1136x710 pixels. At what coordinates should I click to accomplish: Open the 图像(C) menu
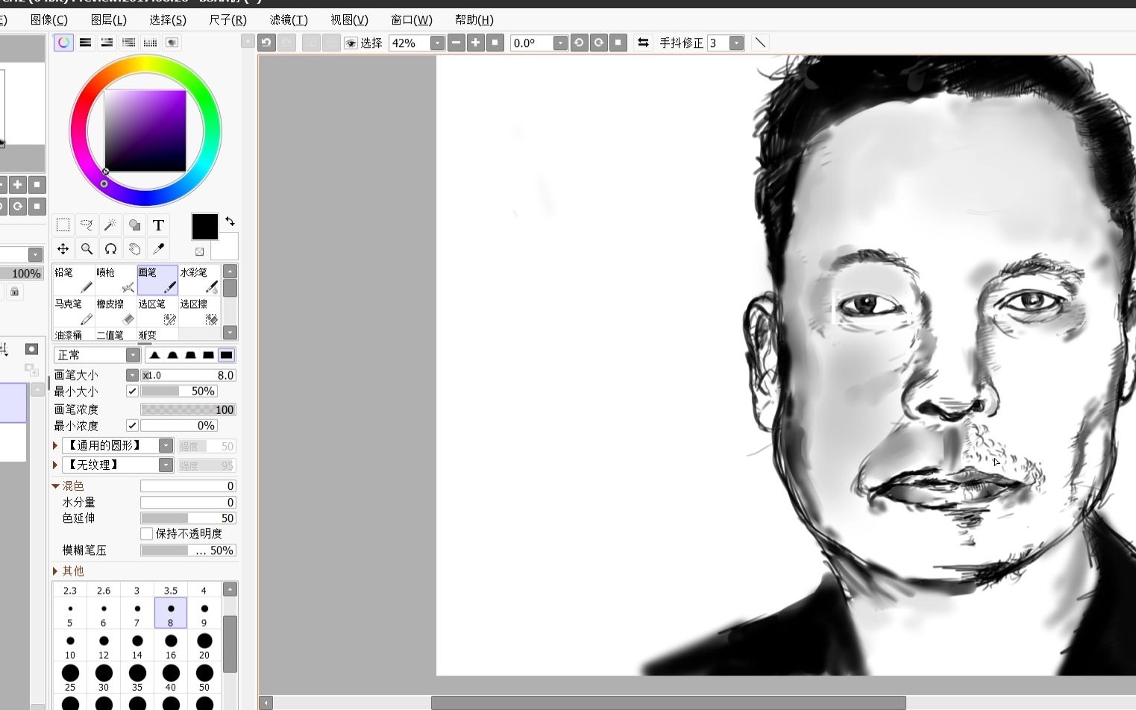click(x=49, y=20)
